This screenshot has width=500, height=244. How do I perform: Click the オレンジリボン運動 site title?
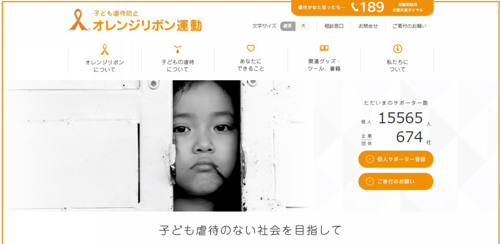tap(147, 25)
